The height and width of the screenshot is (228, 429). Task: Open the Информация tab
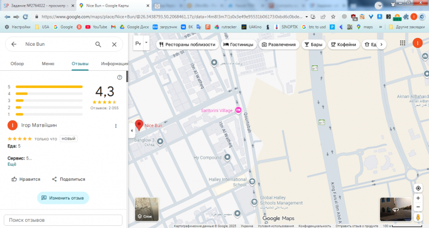tap(115, 64)
